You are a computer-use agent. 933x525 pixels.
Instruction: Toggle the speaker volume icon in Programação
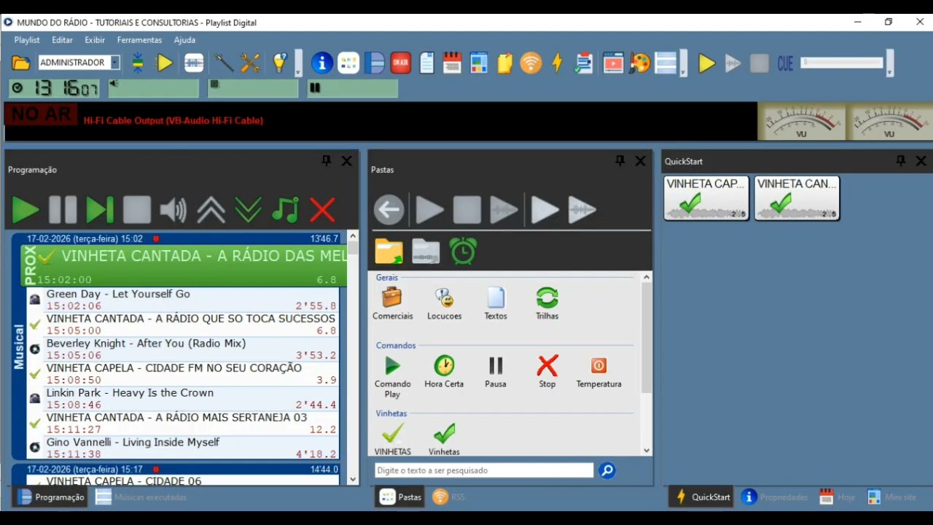(x=173, y=210)
